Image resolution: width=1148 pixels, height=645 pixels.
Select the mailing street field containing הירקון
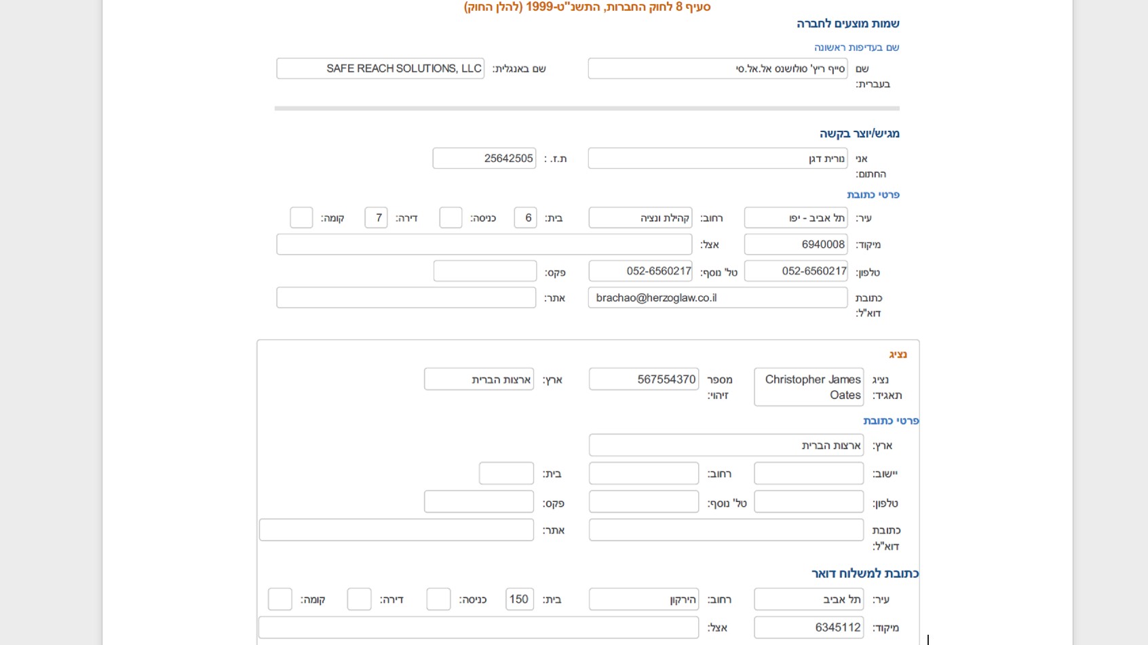coord(641,599)
